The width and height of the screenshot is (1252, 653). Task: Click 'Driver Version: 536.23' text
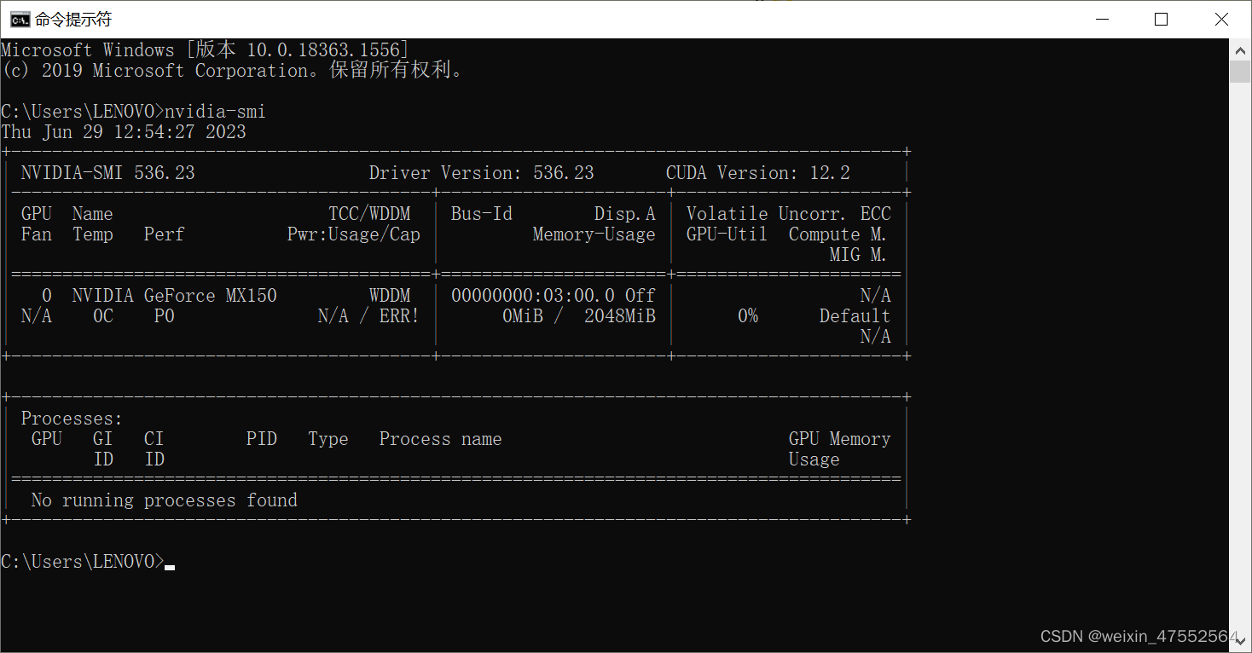[x=482, y=173]
